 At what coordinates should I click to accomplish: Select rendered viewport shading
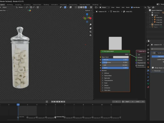[x=86, y=7]
